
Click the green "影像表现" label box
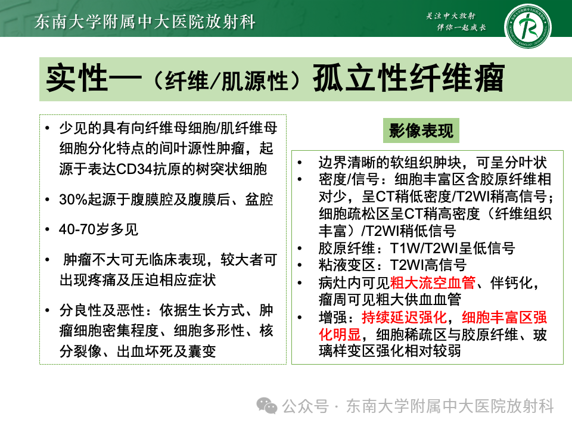(x=421, y=130)
